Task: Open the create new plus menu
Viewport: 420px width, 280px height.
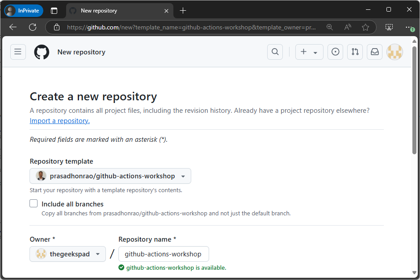Action: coord(309,52)
